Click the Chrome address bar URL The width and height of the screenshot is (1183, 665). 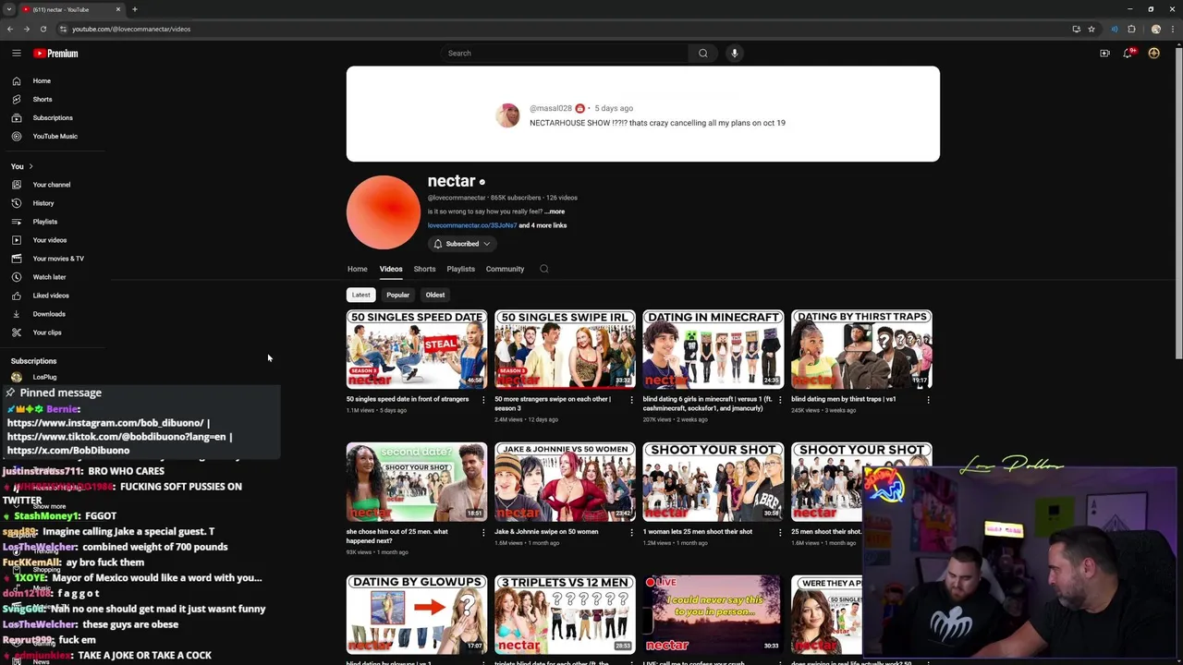coord(131,29)
